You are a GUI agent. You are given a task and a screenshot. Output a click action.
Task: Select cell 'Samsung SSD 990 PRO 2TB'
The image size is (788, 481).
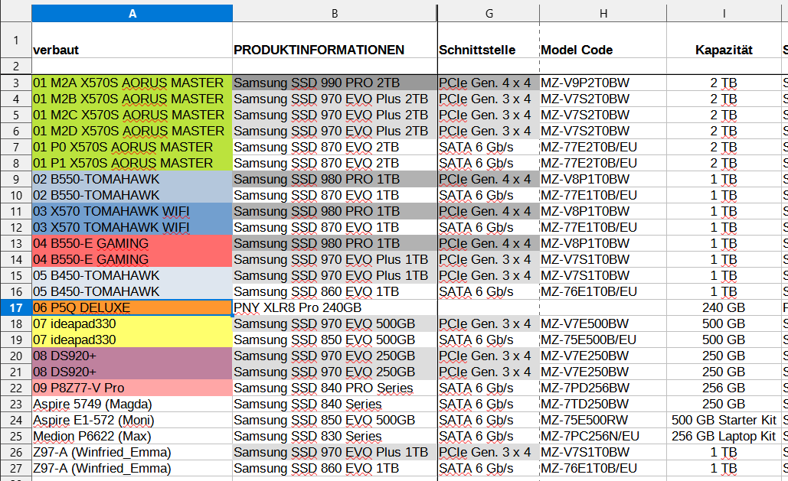click(335, 83)
